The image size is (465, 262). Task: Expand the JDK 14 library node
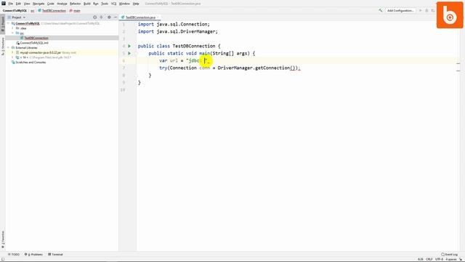point(13,57)
